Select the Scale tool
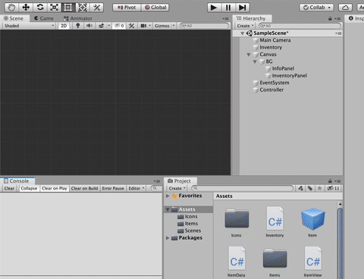Image resolution: width=364 pixels, height=279 pixels. point(54,8)
